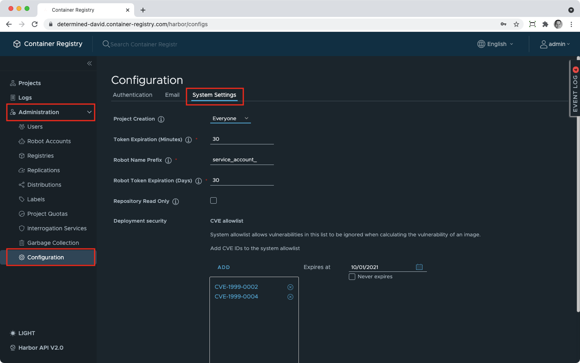This screenshot has width=580, height=363.
Task: Click the Robot Token Expiration info icon
Action: click(199, 181)
